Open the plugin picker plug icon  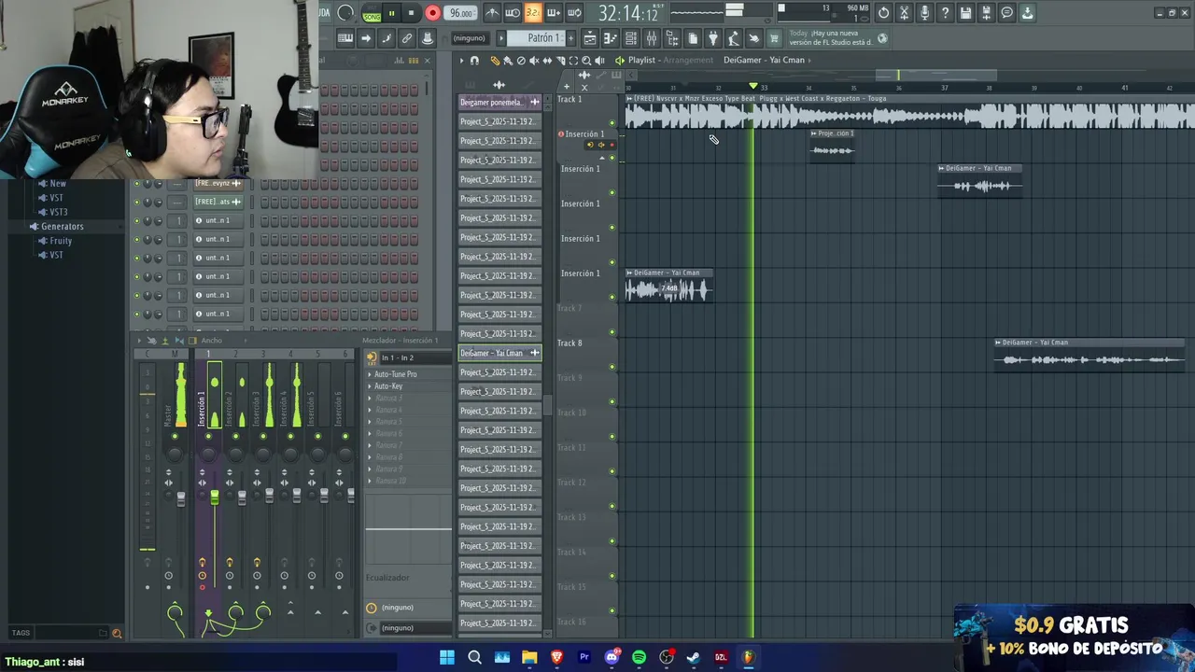(712, 38)
